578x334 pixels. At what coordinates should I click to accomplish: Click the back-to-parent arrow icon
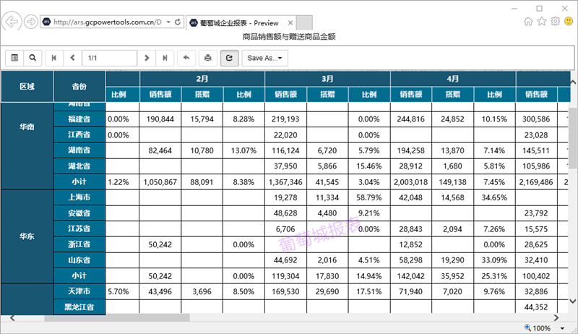(x=186, y=57)
